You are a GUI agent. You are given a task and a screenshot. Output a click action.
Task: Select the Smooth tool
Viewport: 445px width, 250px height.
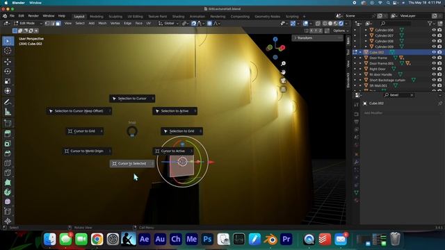8,201
